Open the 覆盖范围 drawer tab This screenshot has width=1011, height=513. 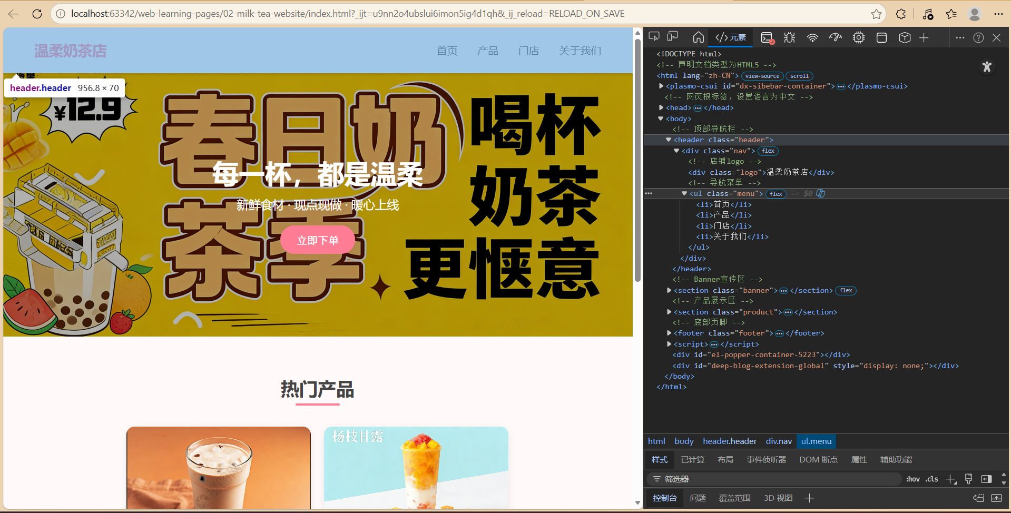[734, 498]
